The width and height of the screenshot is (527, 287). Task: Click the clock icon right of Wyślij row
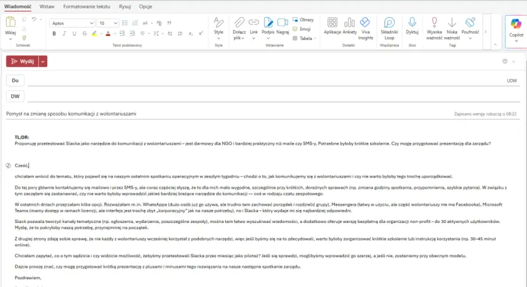(505, 62)
